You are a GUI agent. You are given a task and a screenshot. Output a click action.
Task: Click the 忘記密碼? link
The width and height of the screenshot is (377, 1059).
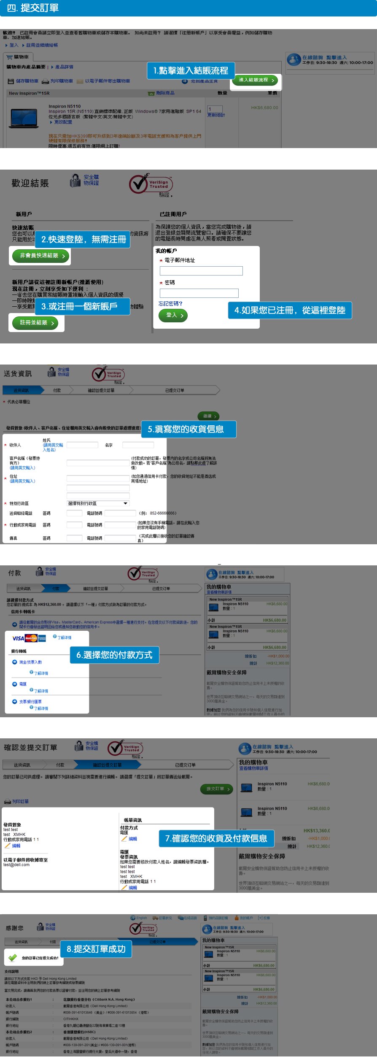pyautogui.click(x=170, y=303)
